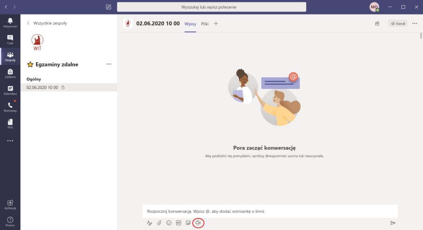The height and width of the screenshot is (230, 423).
Task: Select the Ogólny channel
Action: click(x=34, y=79)
